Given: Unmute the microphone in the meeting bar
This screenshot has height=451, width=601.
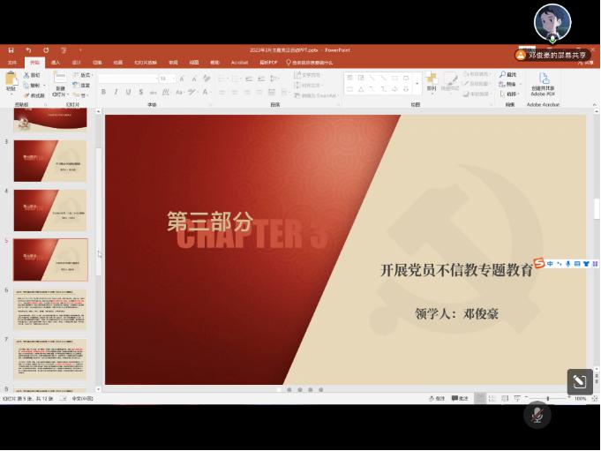Looking at the screenshot, I should point(537,415).
